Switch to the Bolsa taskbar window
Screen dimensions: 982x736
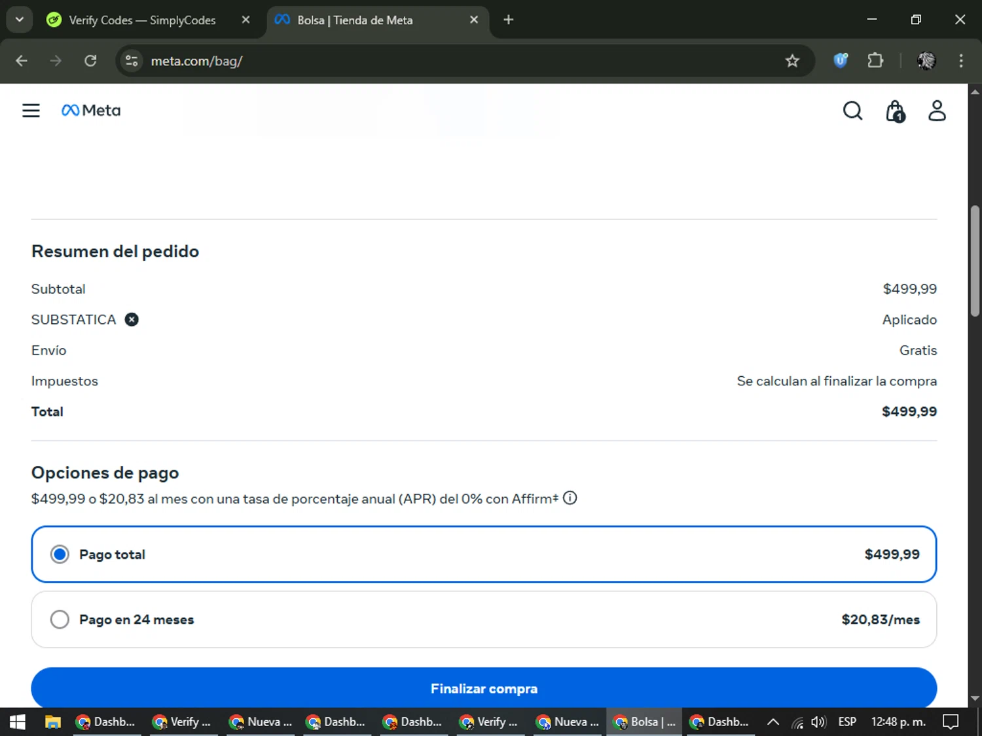point(644,722)
